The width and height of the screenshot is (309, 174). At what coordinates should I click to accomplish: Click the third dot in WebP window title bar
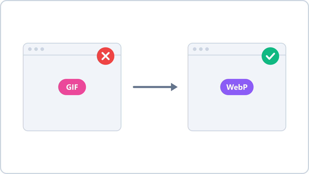(x=207, y=49)
